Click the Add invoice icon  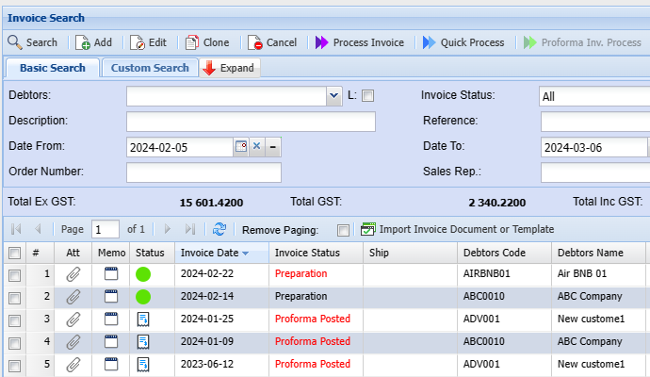(x=83, y=42)
